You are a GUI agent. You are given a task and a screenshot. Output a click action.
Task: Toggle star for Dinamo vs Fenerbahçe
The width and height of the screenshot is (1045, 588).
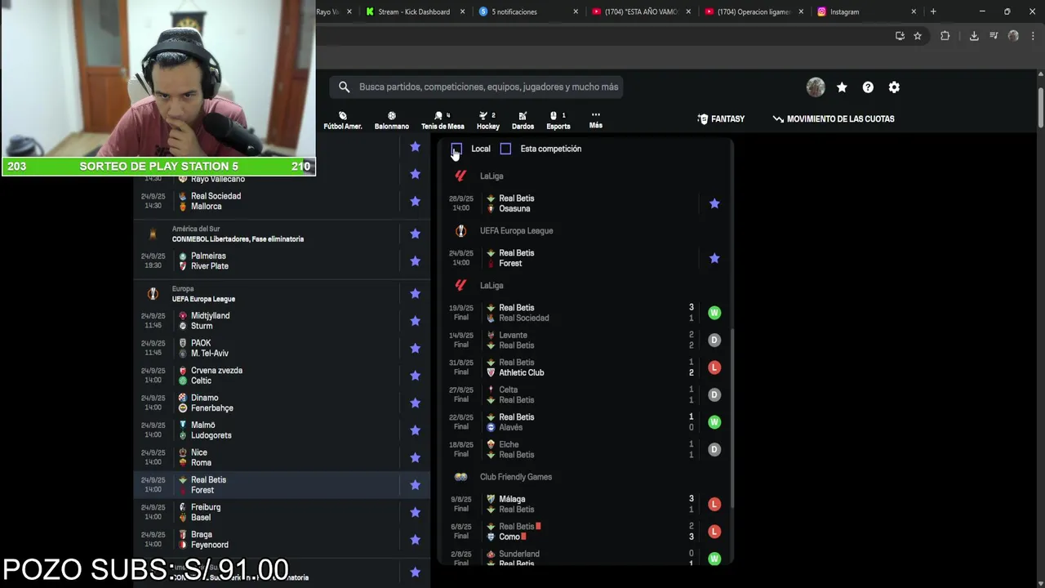(415, 403)
